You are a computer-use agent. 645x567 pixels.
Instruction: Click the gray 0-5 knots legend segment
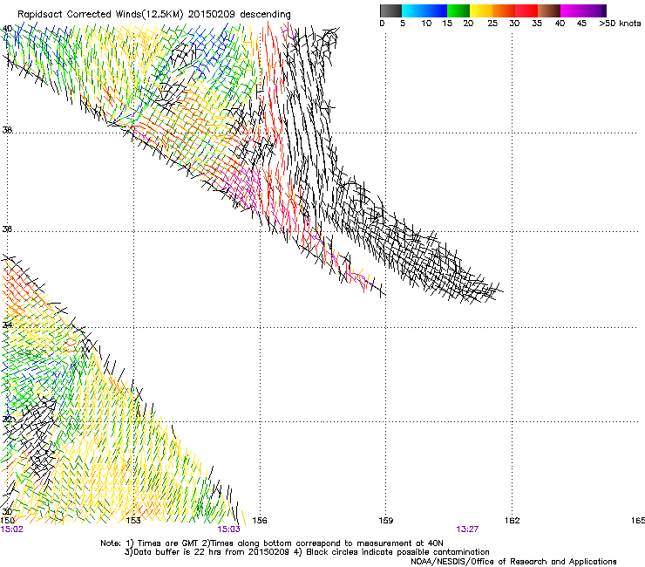(x=390, y=10)
